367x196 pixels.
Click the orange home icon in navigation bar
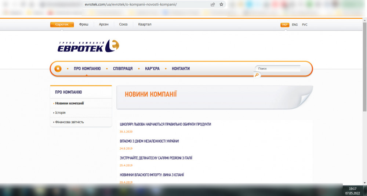tap(58, 69)
